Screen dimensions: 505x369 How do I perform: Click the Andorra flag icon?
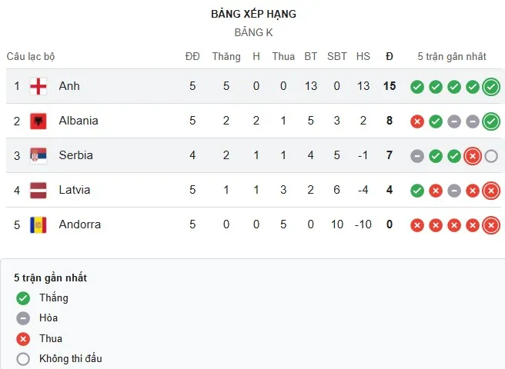coord(38,224)
